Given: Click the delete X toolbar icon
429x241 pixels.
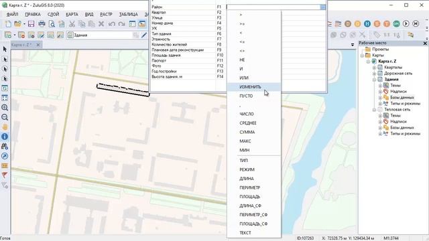Looking at the screenshot, I should (x=101, y=24).
